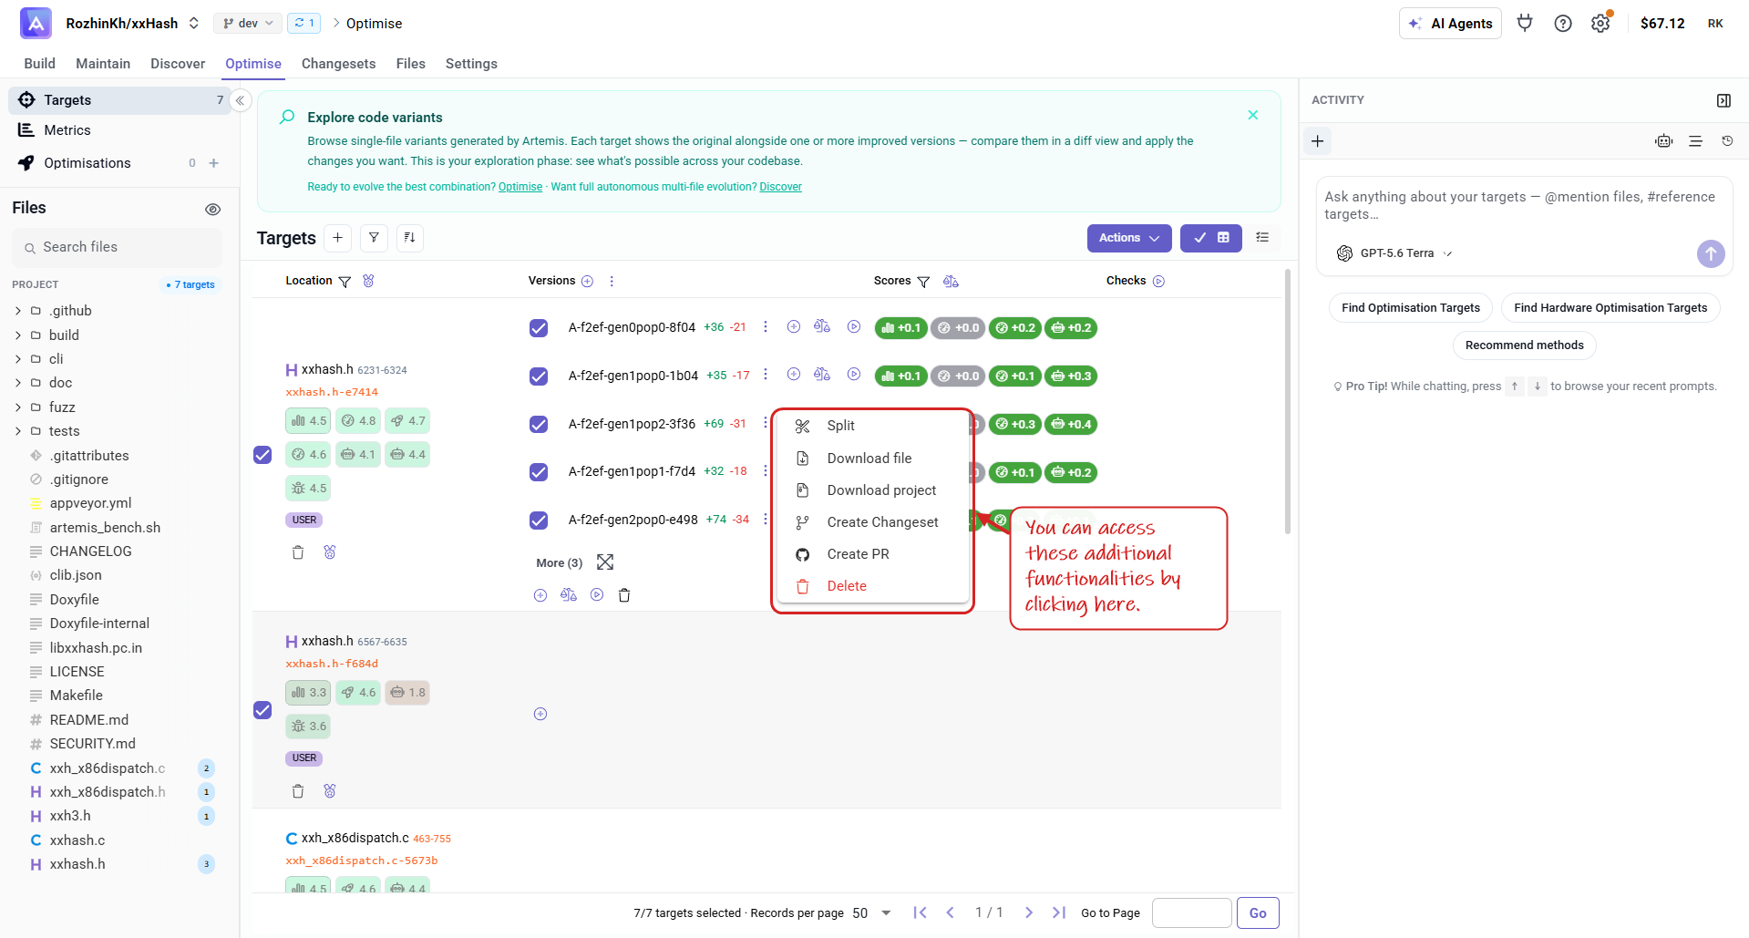Expand the .github folder
The height and width of the screenshot is (938, 1749).
click(x=18, y=311)
